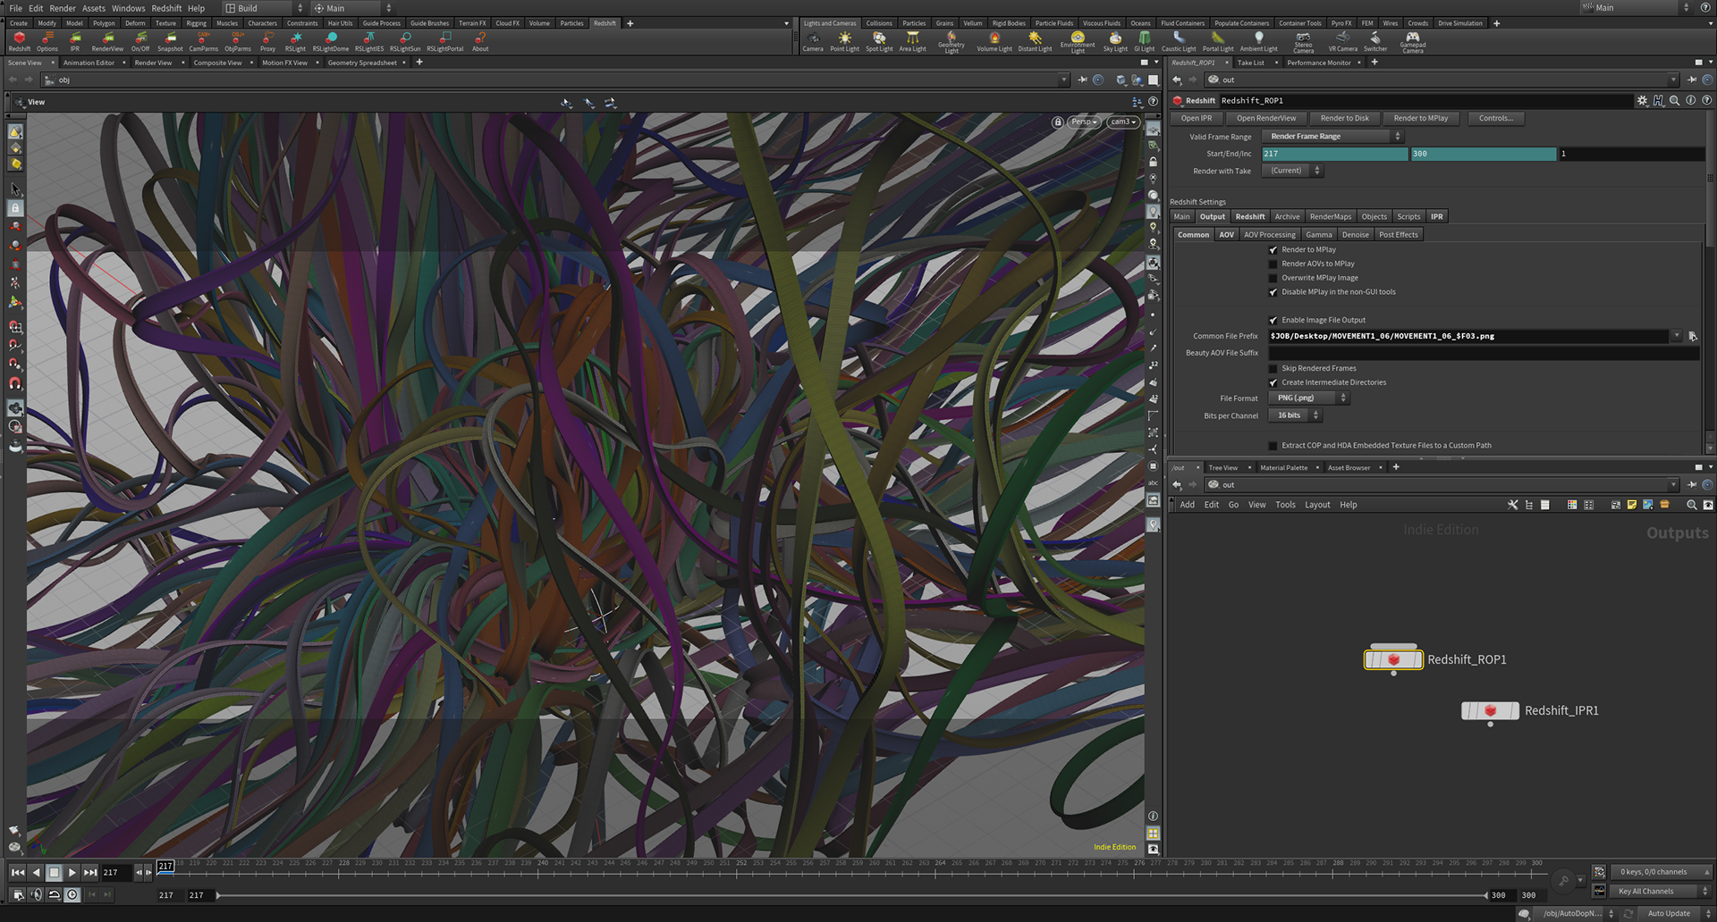Click the obj path field in Scene View
This screenshot has width=1717, height=922.
tap(555, 80)
